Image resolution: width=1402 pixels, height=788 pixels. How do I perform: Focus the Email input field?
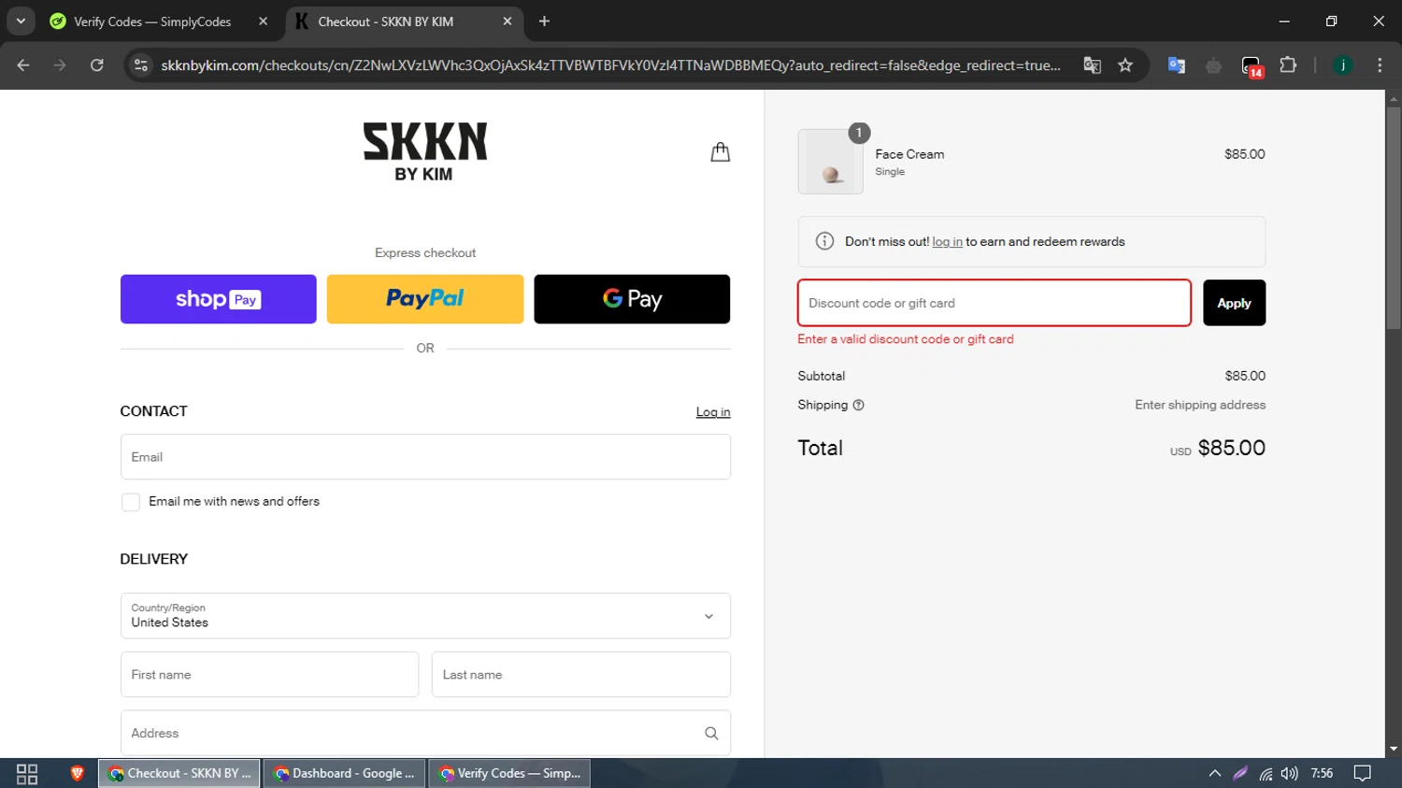tap(425, 457)
